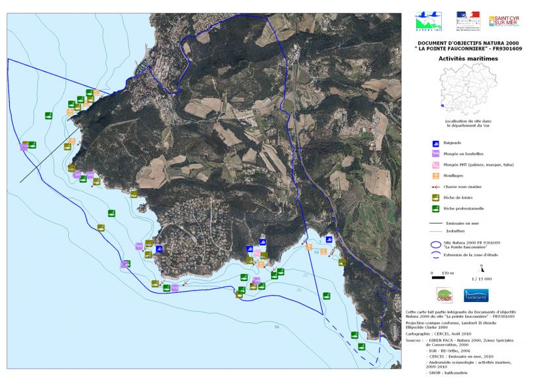Click the Saint Cyr sur Mer logo
Screen dimensions: 540x382
coord(504,22)
